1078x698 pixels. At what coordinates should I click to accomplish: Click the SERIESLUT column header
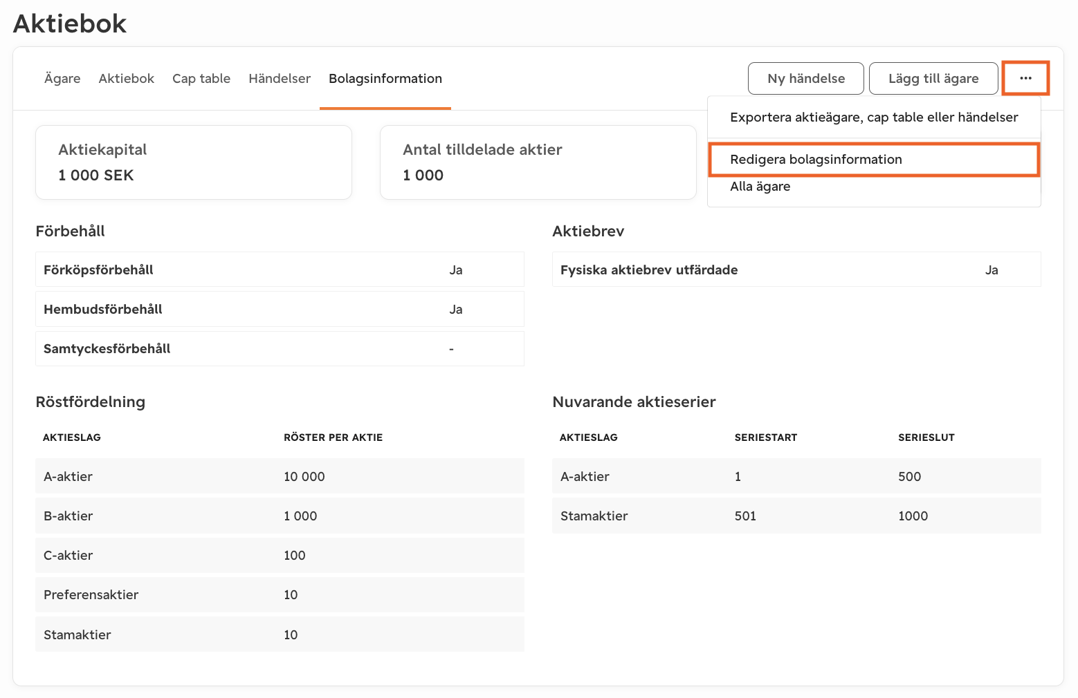(x=926, y=437)
